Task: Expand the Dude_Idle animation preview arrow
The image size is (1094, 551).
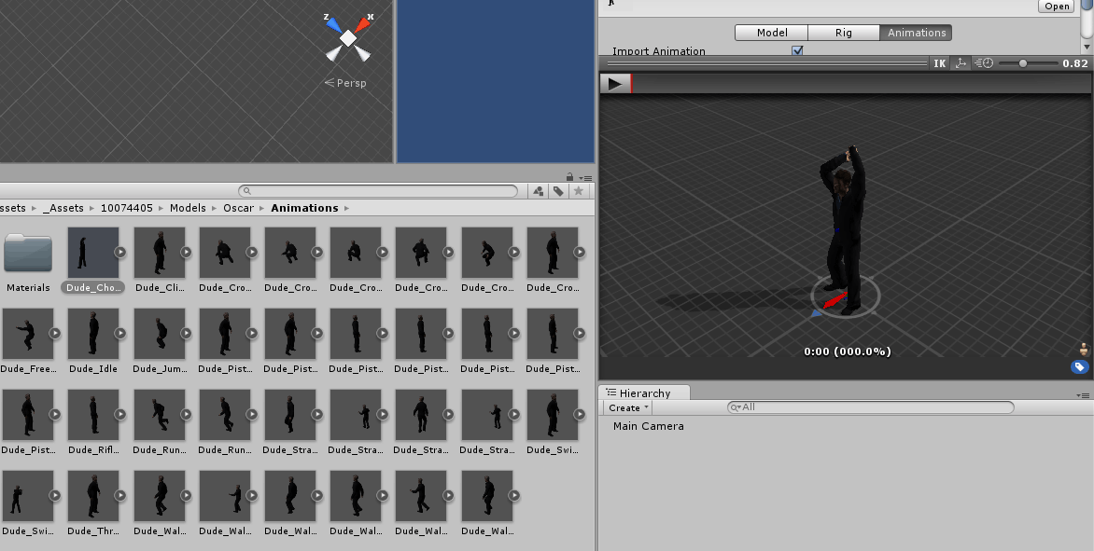Action: tap(119, 333)
